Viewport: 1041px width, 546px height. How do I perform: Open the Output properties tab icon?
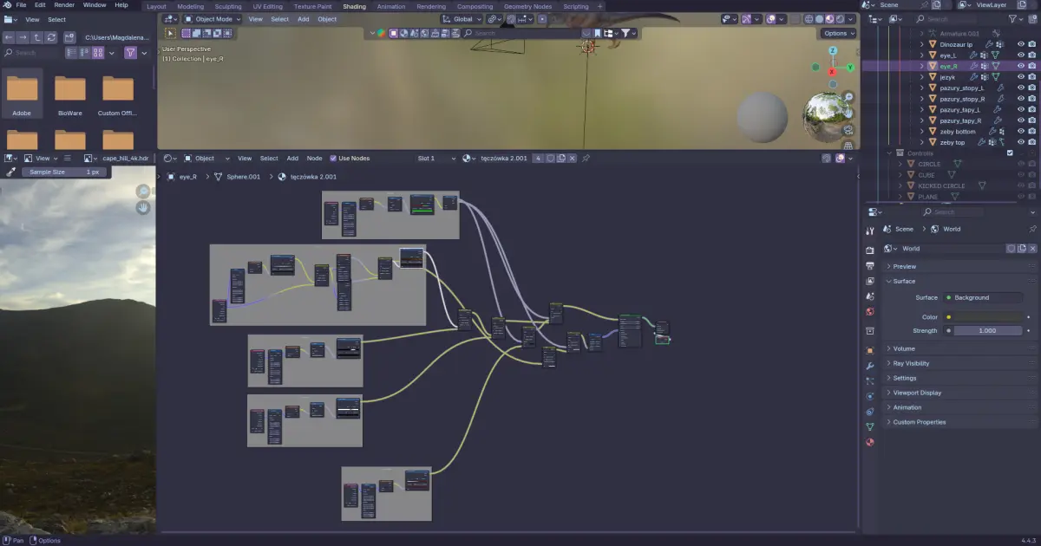[870, 266]
